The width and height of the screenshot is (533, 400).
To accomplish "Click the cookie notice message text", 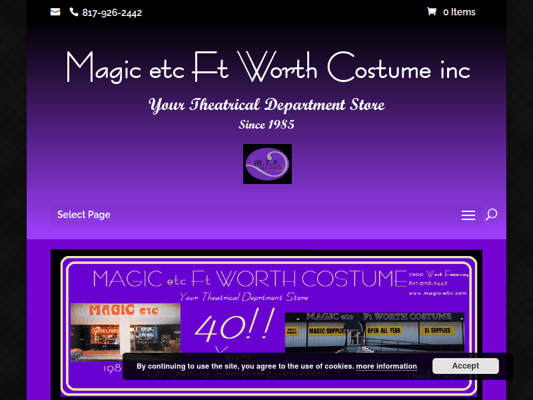I will [x=245, y=366].
